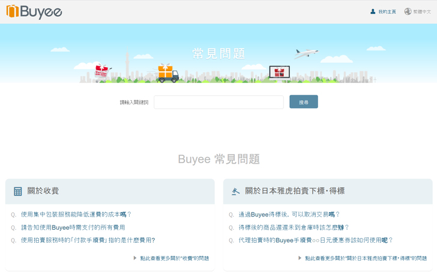Open the 繁體中文 language selector
The image size is (437, 277).
coord(421,12)
